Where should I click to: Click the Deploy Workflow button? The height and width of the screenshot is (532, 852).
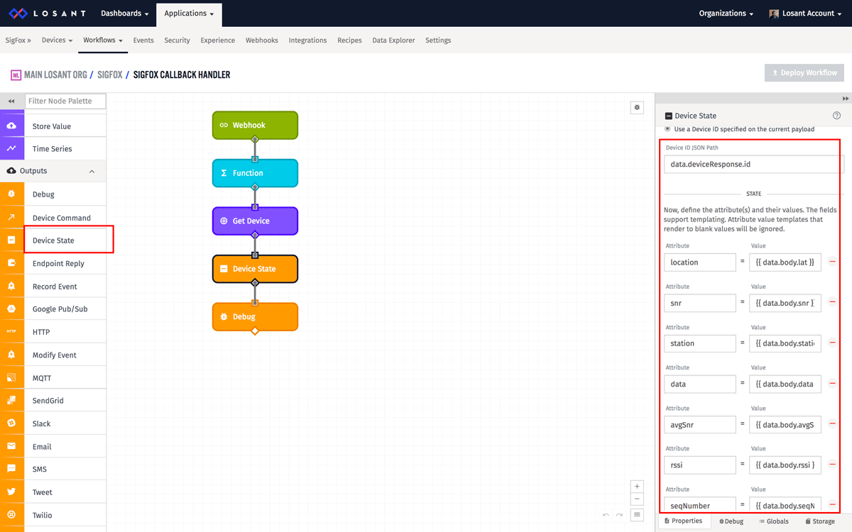pyautogui.click(x=804, y=72)
